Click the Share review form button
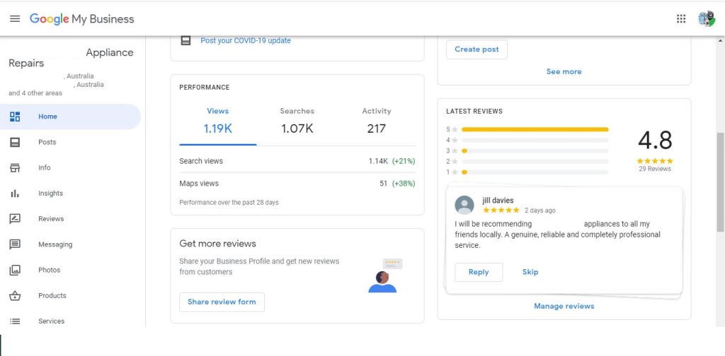 [222, 302]
